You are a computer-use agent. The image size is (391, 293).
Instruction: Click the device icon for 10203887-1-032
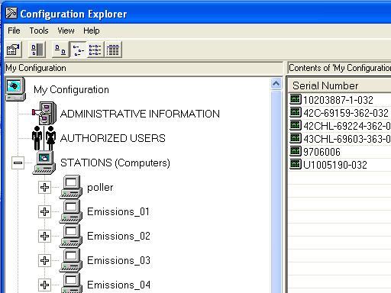pos(296,99)
